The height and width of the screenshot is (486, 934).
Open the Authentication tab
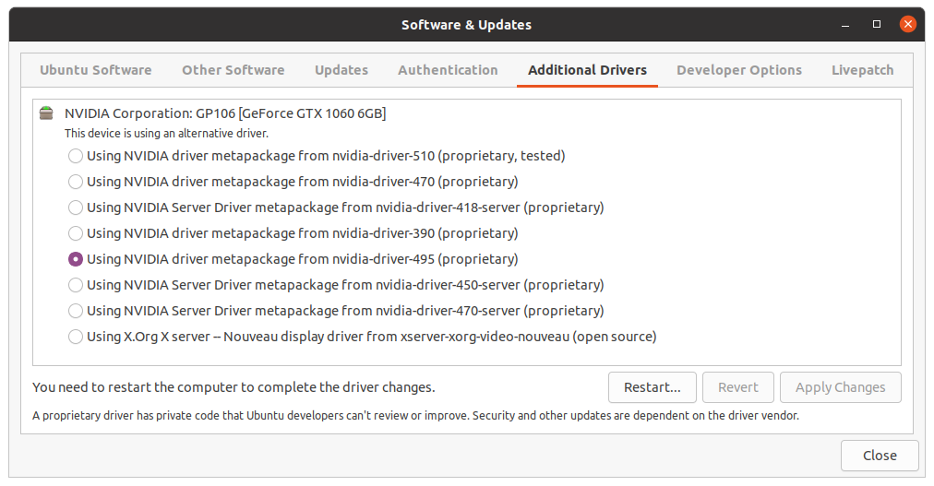[448, 70]
